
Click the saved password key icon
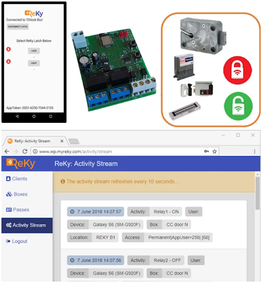click(207, 151)
